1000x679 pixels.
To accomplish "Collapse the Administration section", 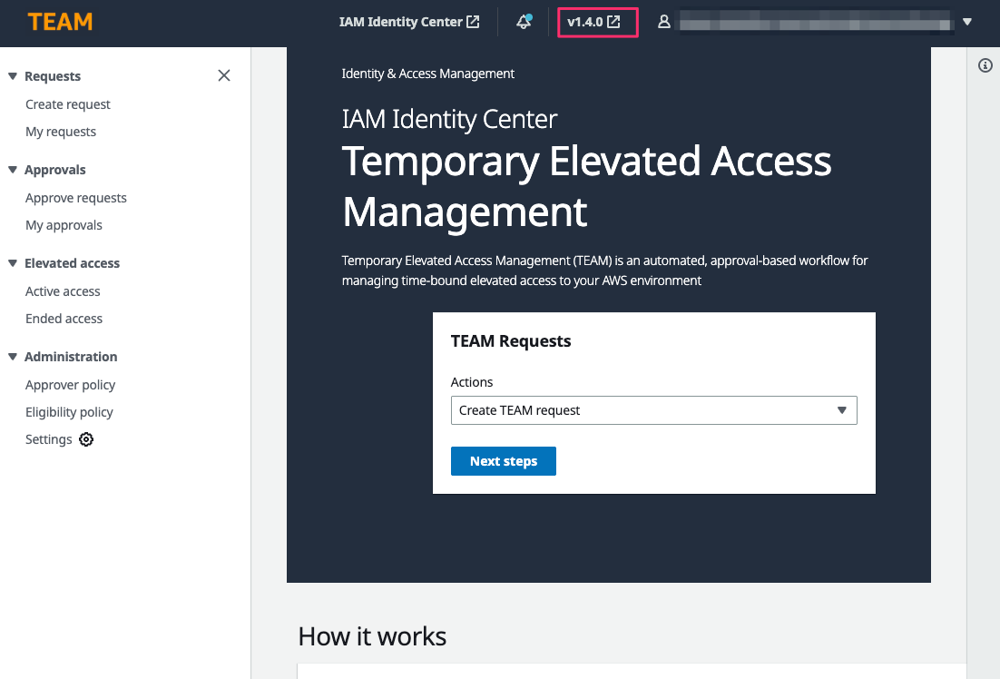I will 13,357.
